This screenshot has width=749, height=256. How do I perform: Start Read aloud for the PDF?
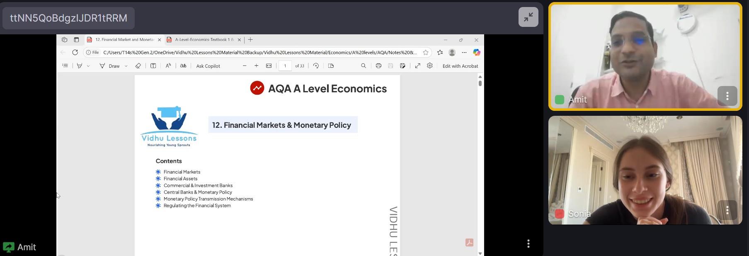click(x=168, y=66)
